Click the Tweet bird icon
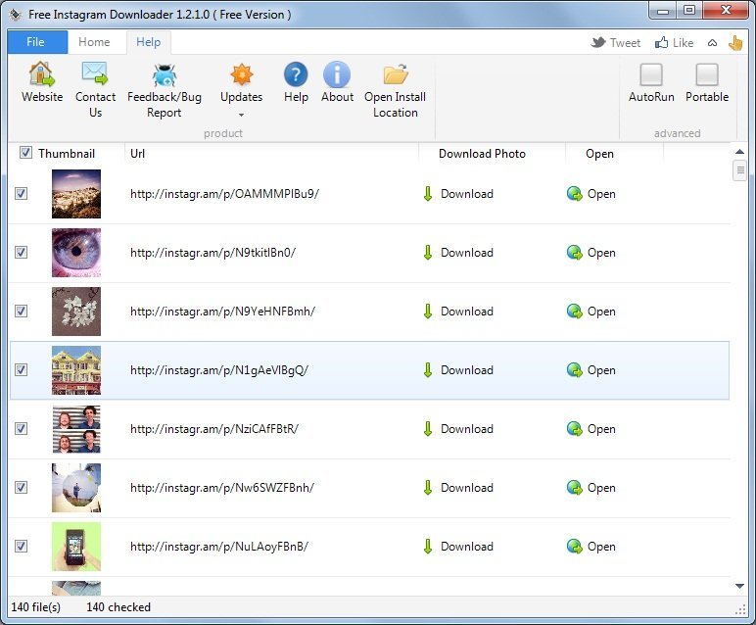 598,42
